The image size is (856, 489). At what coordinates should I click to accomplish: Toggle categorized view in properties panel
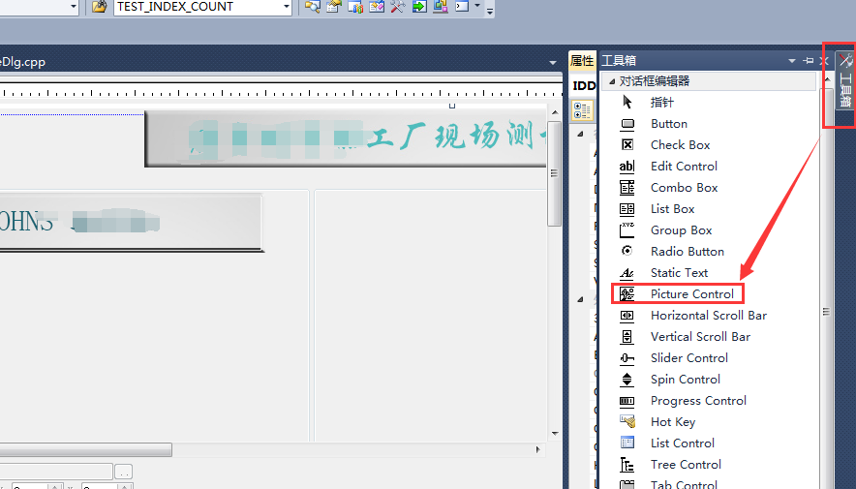coord(582,110)
